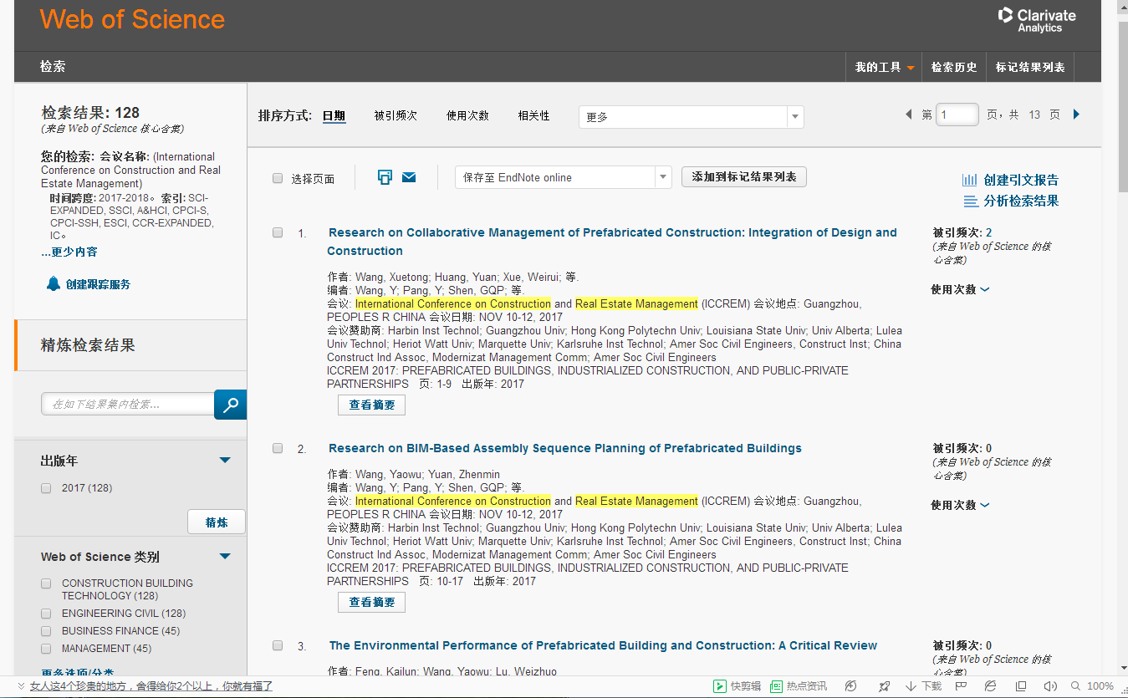Tick the ENGINEERING CIVIL (128) checkbox
The height and width of the screenshot is (698, 1128).
pyautogui.click(x=46, y=614)
